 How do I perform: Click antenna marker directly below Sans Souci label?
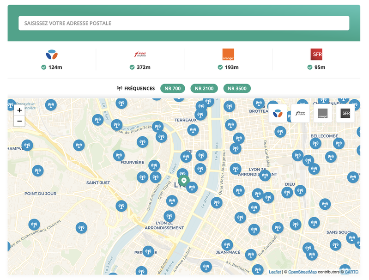point(351,238)
